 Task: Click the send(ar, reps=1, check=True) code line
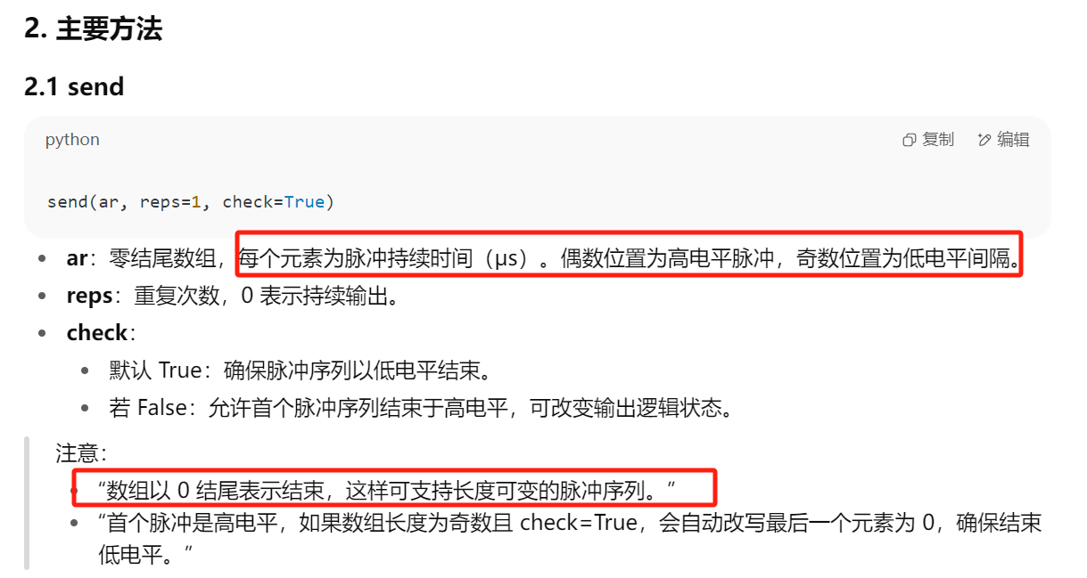[x=191, y=202]
